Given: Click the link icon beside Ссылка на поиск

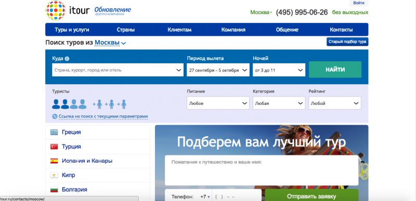Looking at the screenshot, I should (x=55, y=116).
